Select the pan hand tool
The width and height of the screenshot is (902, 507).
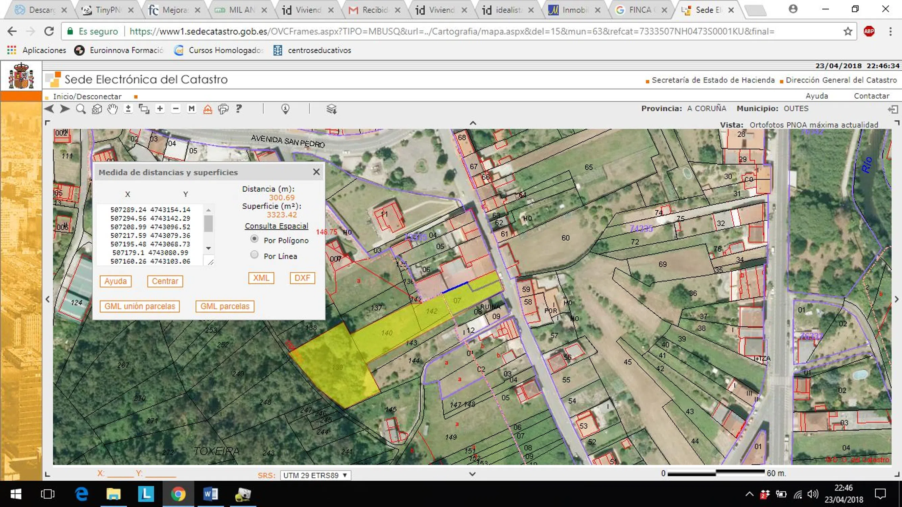112,109
